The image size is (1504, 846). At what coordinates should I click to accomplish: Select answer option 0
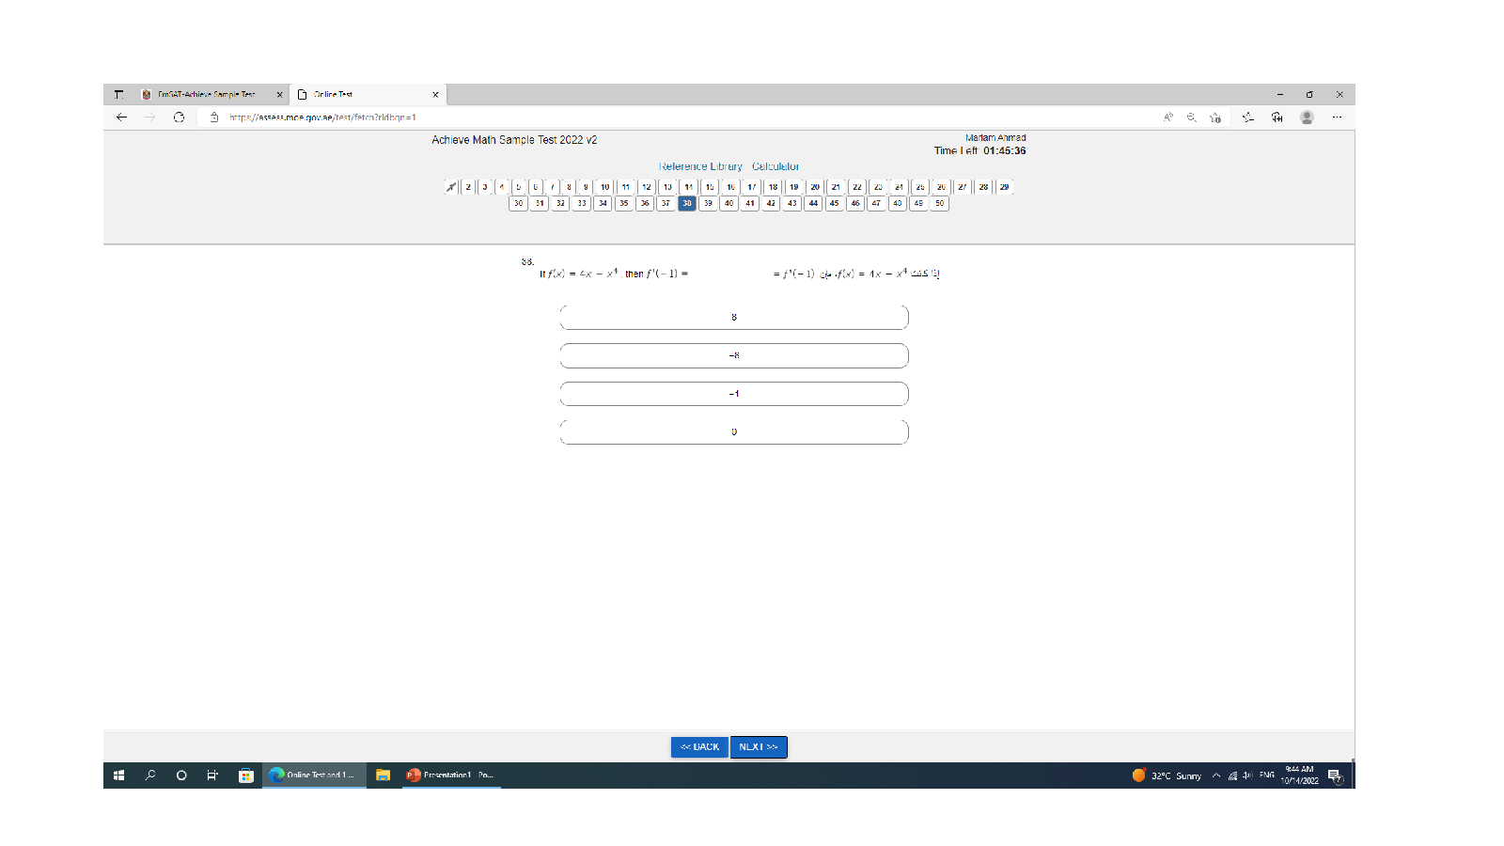pos(733,432)
